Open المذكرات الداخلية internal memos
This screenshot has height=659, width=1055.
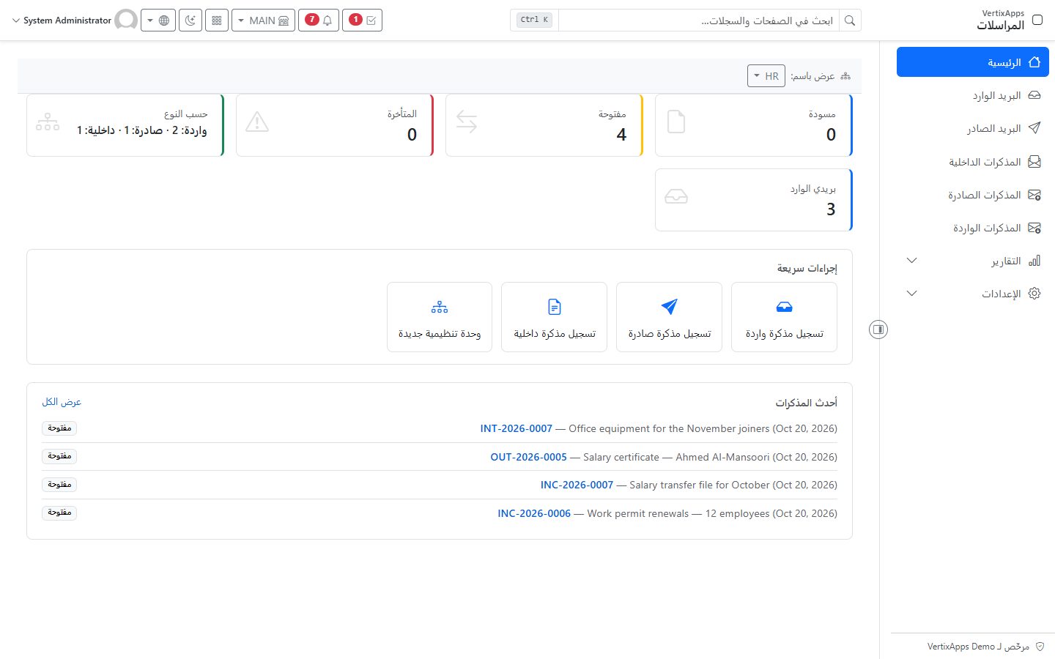point(972,162)
